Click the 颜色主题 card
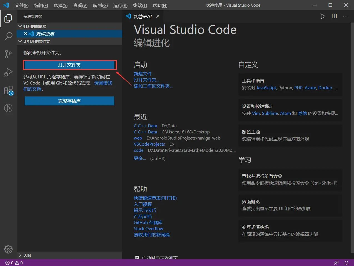The height and width of the screenshot is (266, 354). 290,135
